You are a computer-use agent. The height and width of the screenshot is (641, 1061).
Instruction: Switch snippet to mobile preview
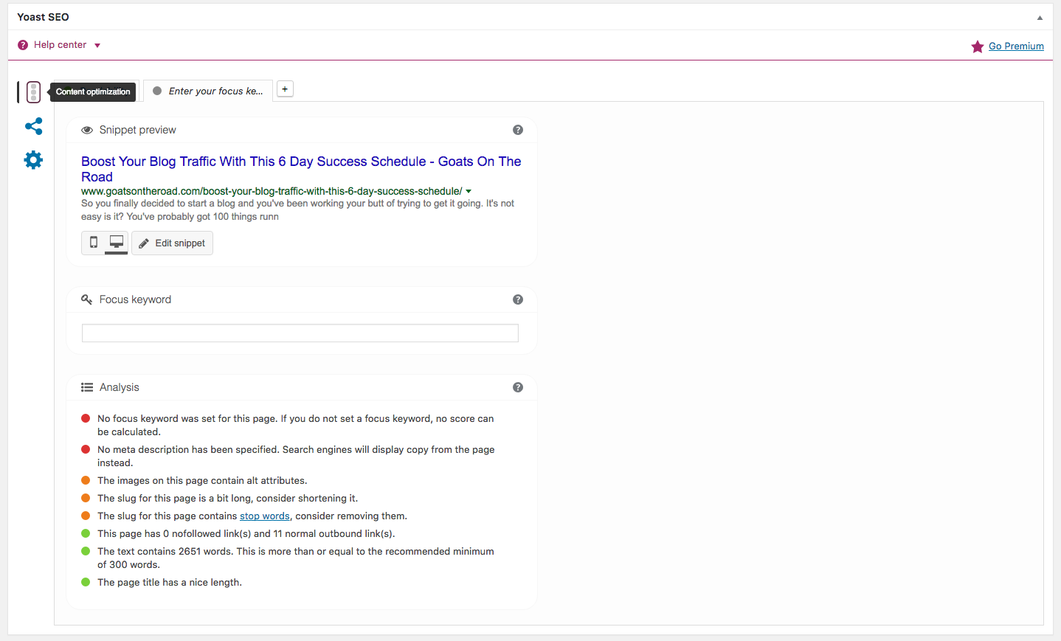click(94, 243)
